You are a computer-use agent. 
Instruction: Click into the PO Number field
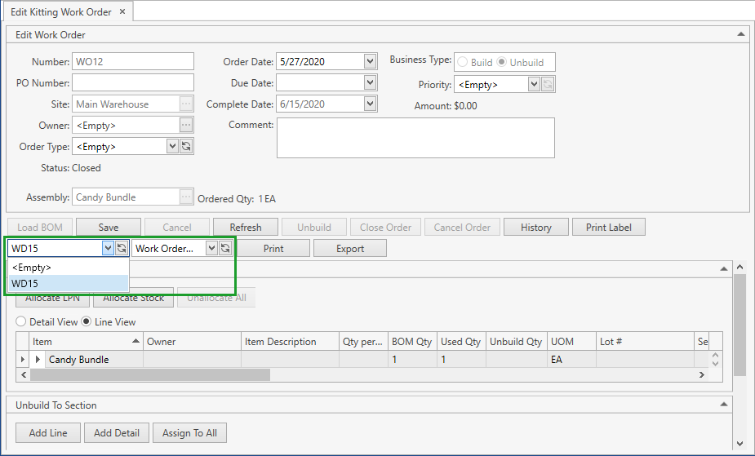133,82
